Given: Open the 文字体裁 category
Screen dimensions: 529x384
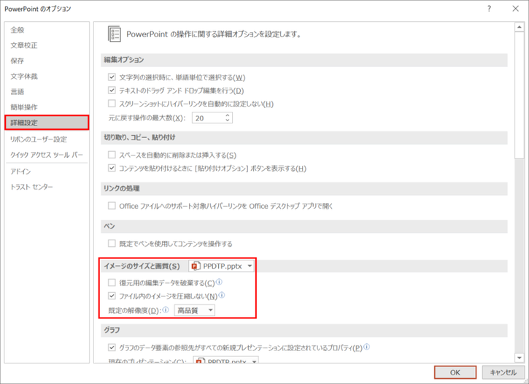Looking at the screenshot, I should 23,76.
